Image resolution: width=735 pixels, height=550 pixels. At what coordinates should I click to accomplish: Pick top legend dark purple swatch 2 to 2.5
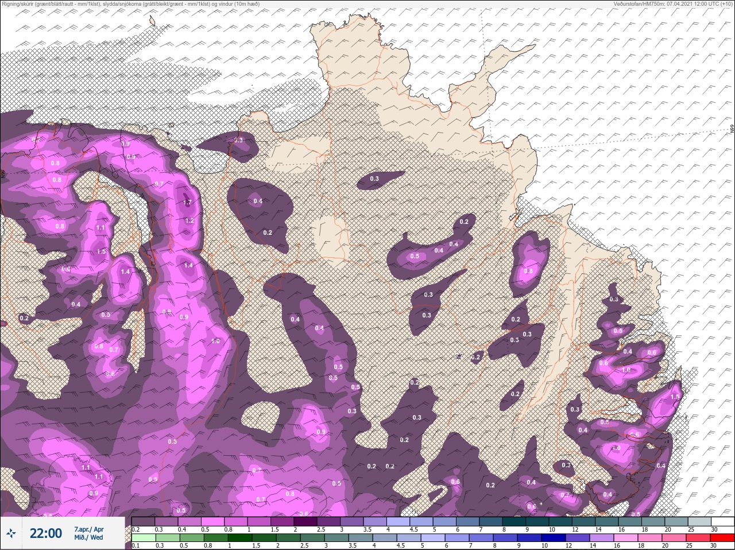[x=305, y=521]
